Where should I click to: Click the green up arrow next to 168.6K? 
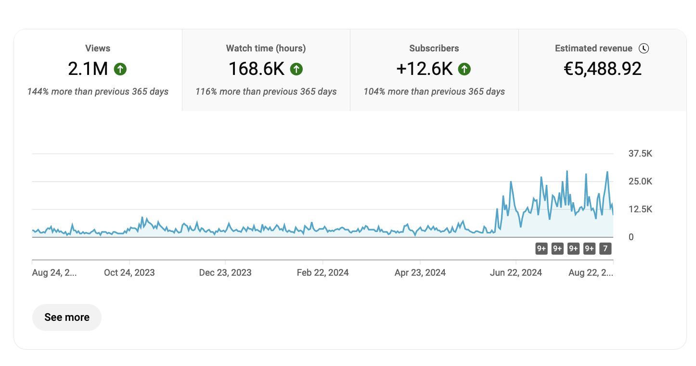point(296,70)
